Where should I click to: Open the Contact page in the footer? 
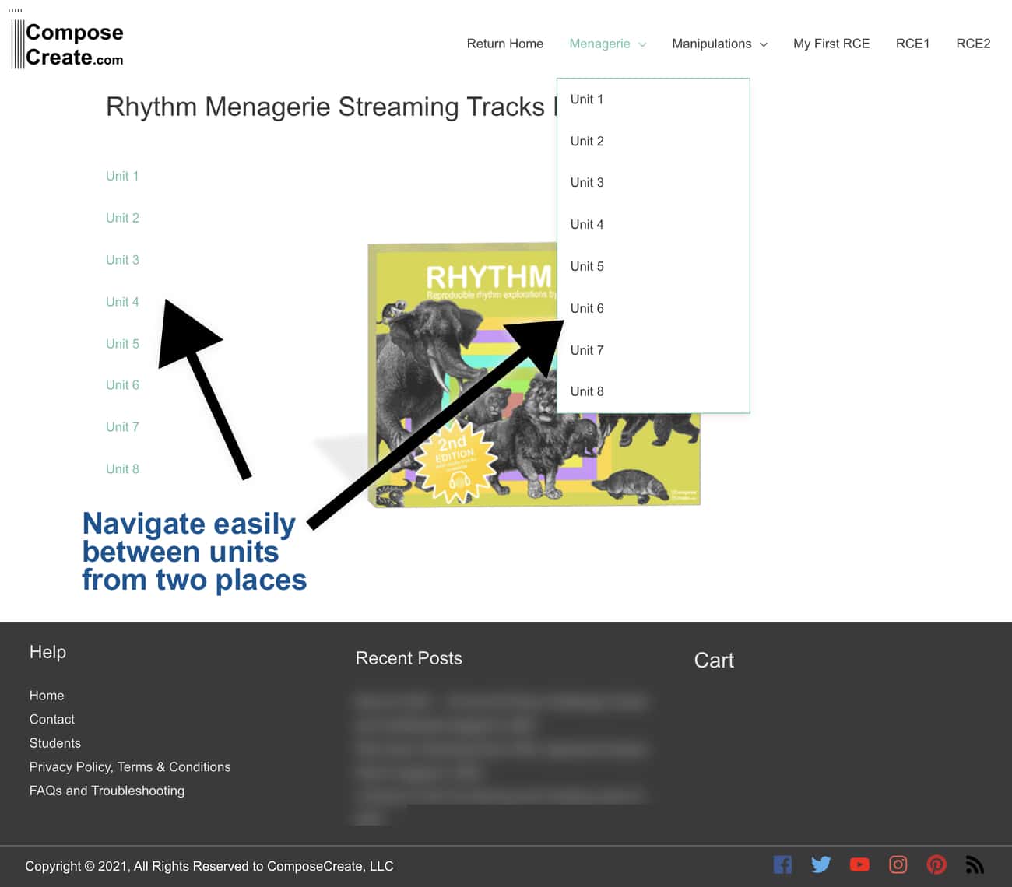pyautogui.click(x=51, y=719)
